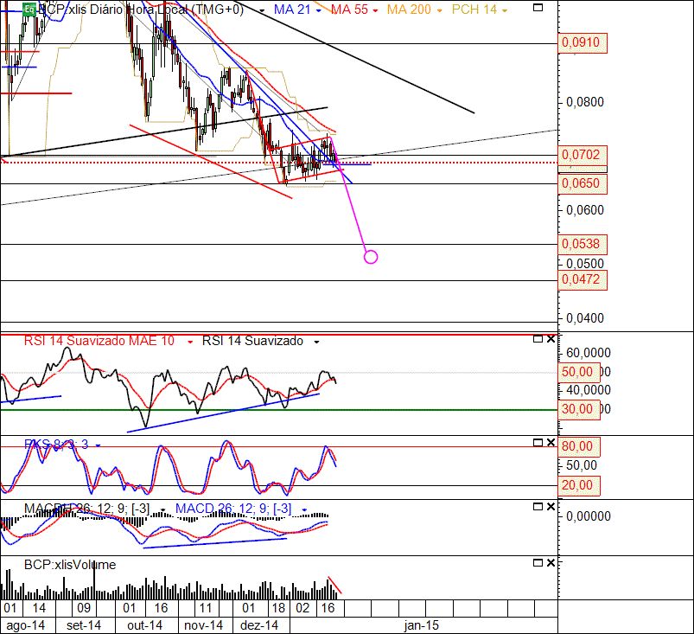Click dez-14 on the month axis

click(x=259, y=625)
